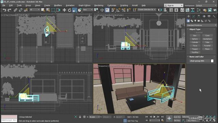
Task: Open the Rendering menu
Action: coord(99,5)
